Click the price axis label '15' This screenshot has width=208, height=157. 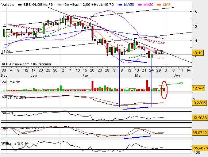coord(195,26)
